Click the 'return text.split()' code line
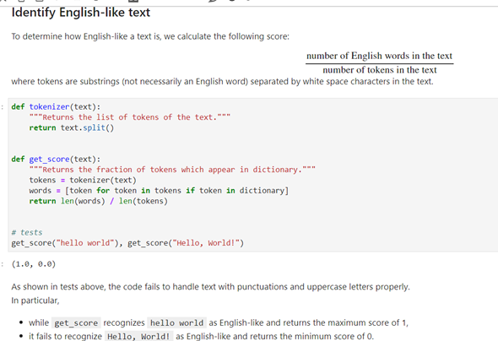Image resolution: width=498 pixels, height=341 pixels. pyautogui.click(x=72, y=127)
